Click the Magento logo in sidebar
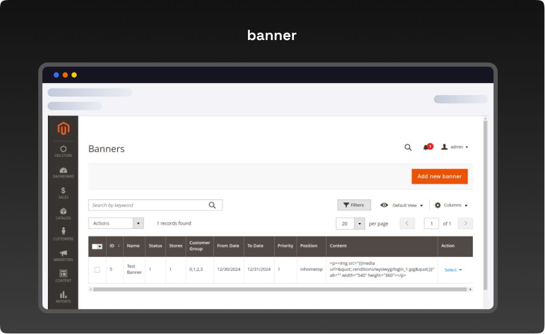 pos(64,129)
